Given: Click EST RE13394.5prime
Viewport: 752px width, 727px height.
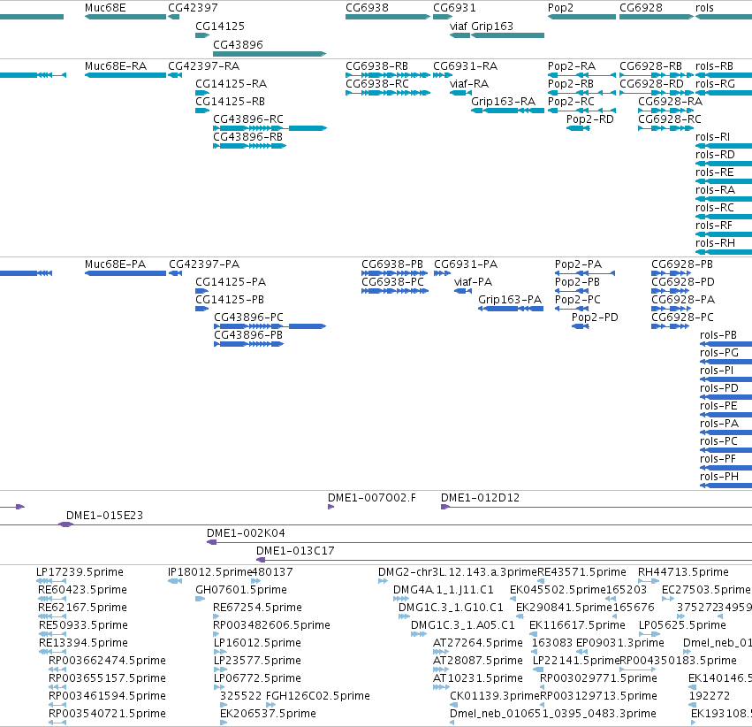Looking at the screenshot, I should [x=83, y=643].
